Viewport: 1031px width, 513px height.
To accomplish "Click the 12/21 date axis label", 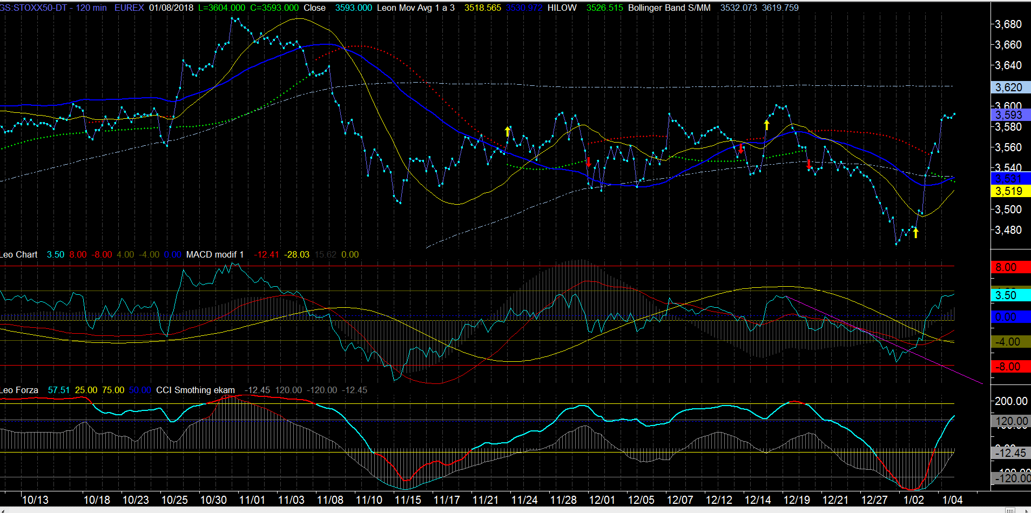I will (x=835, y=500).
